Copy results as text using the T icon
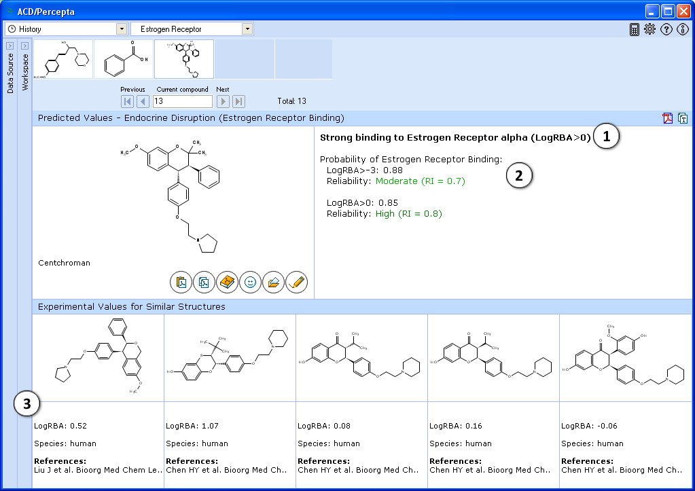 point(683,118)
